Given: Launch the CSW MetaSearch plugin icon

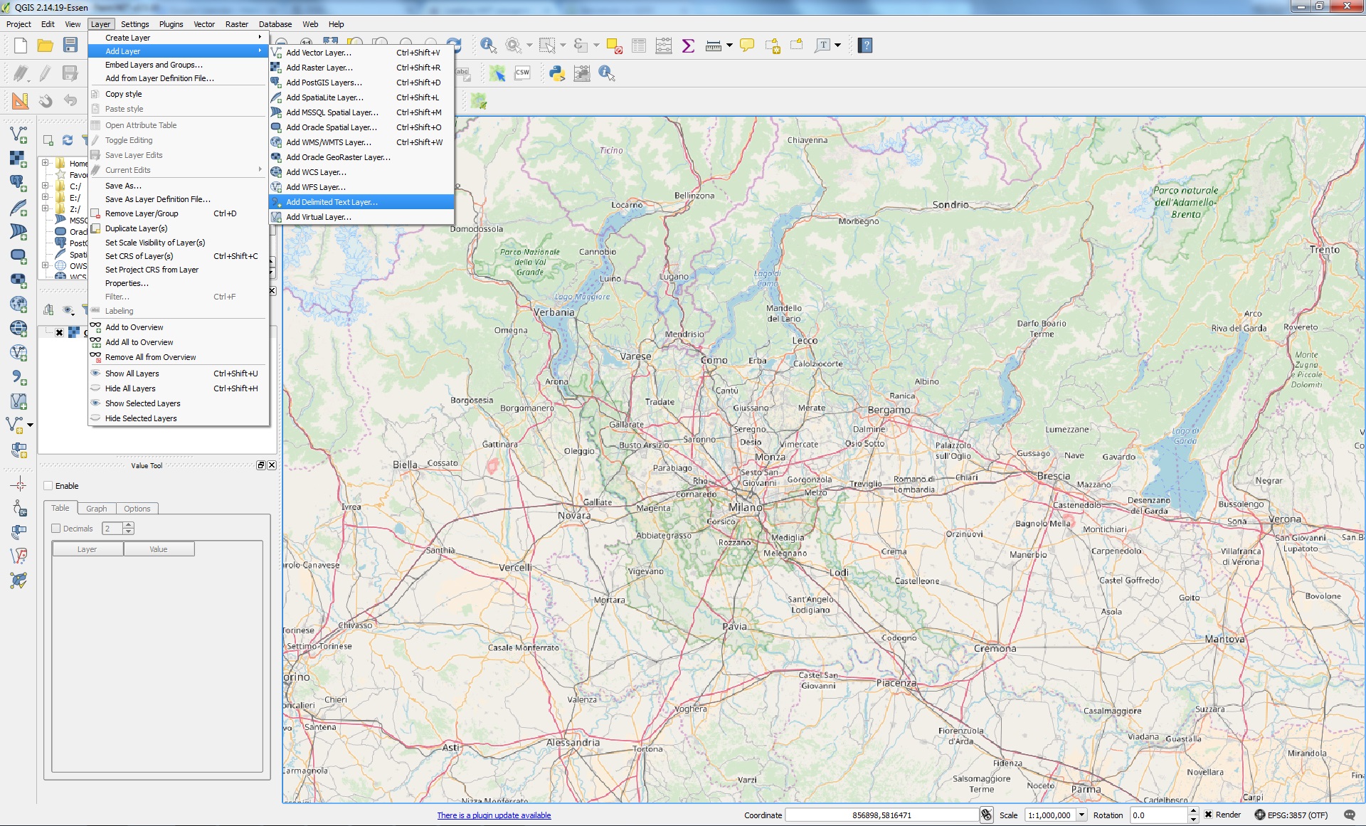Looking at the screenshot, I should click(522, 73).
